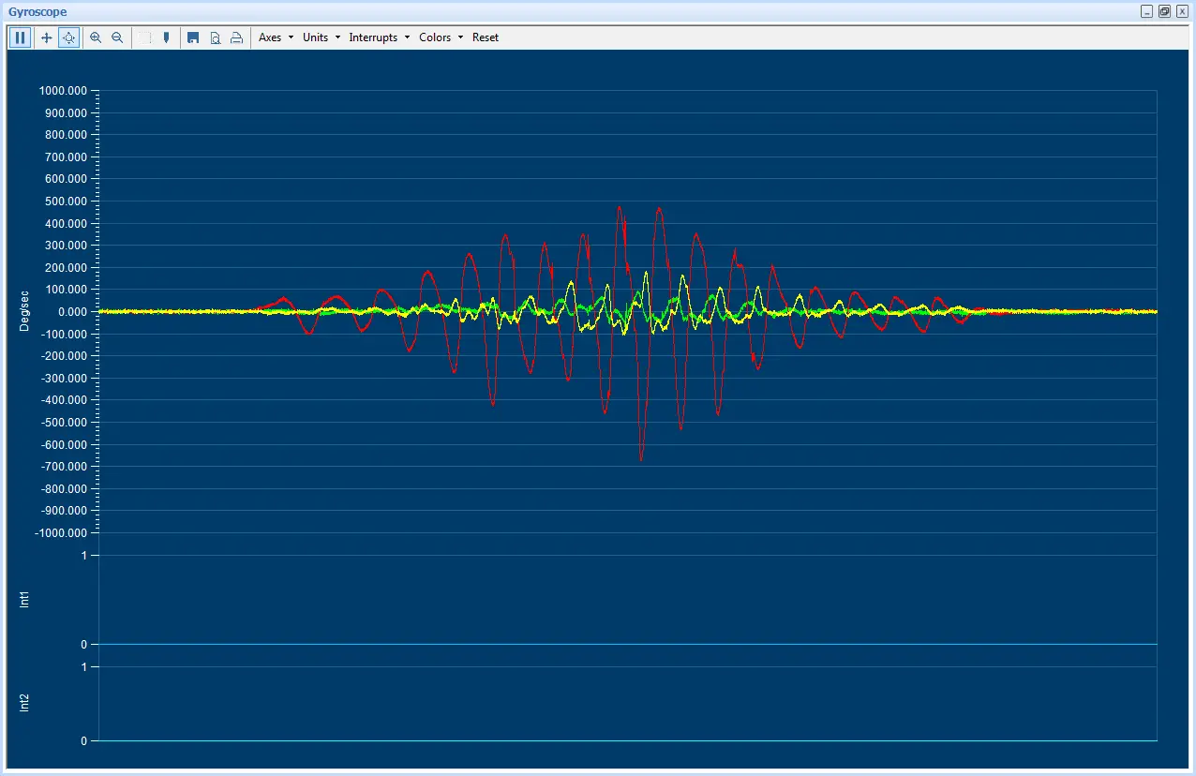Click the zoom in magnifier

pos(96,37)
